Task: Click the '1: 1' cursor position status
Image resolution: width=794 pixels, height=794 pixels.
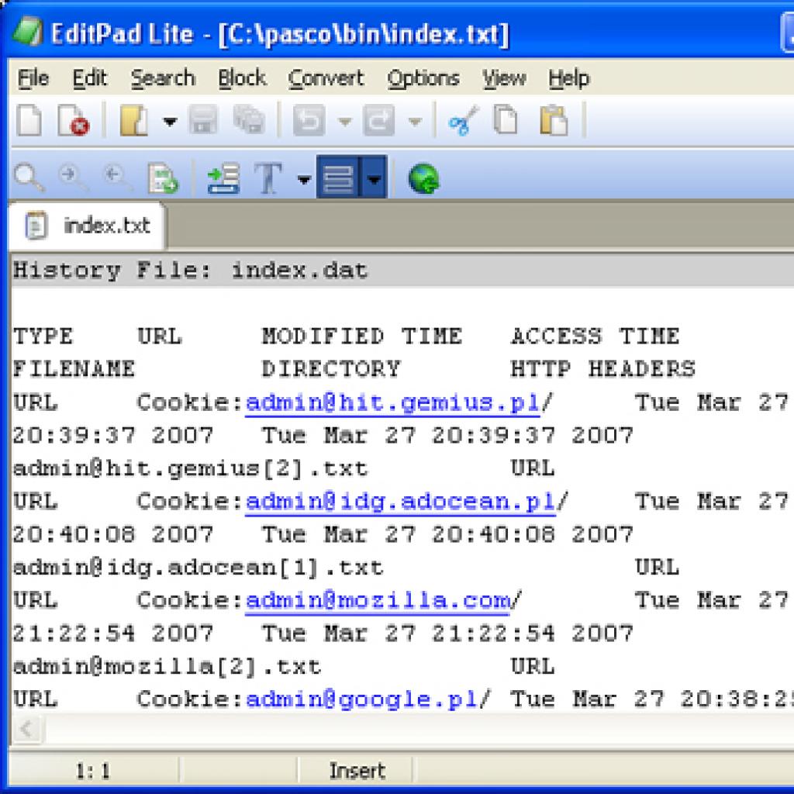Action: [x=93, y=772]
